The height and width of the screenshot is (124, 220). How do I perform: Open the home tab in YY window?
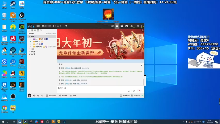(x=117, y=26)
